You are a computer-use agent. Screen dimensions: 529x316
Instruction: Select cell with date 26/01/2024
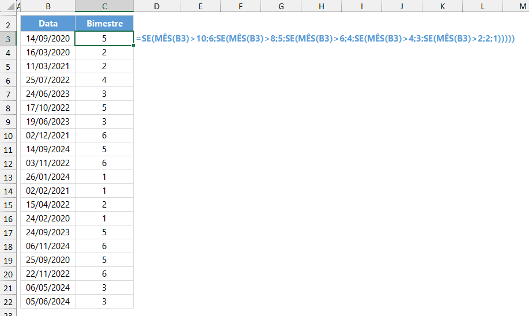[x=48, y=177]
